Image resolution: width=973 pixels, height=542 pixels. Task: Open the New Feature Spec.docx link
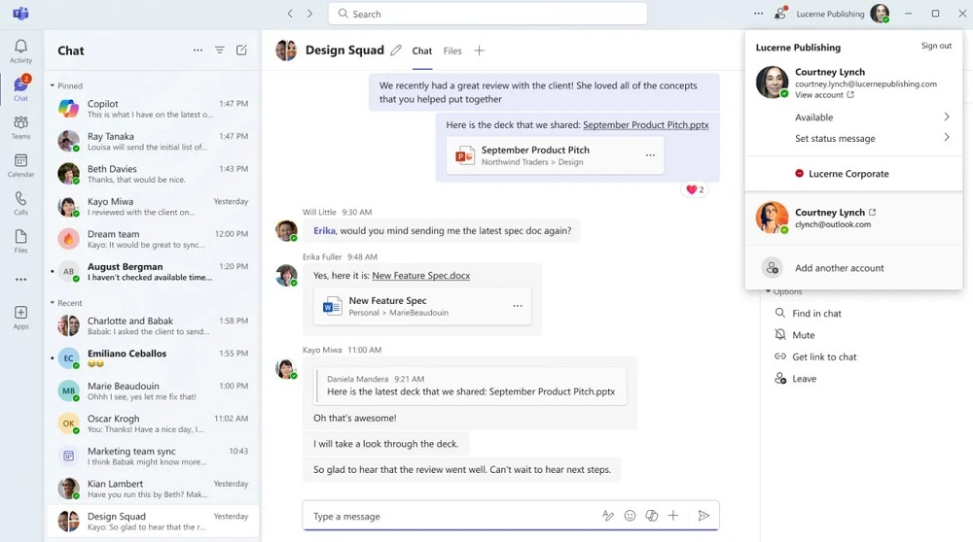coord(420,276)
